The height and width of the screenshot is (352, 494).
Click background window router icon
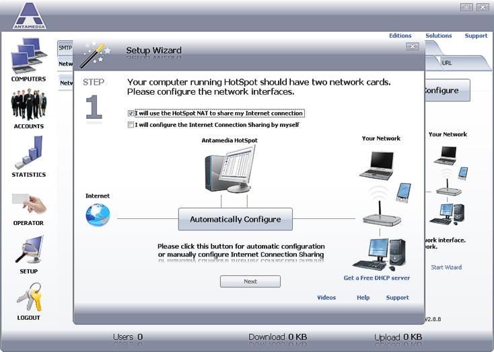[x=449, y=187]
